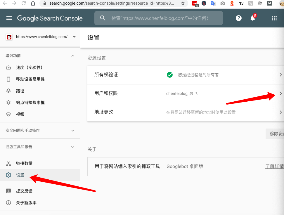Viewport: 284px width, 215px height.
Task: Open 视频 menu item
Action: [x=40, y=114]
